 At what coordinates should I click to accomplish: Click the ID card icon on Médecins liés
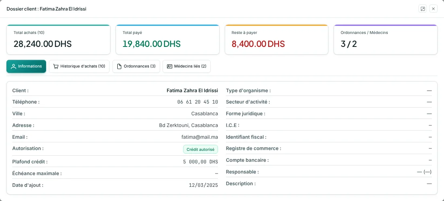[169, 66]
